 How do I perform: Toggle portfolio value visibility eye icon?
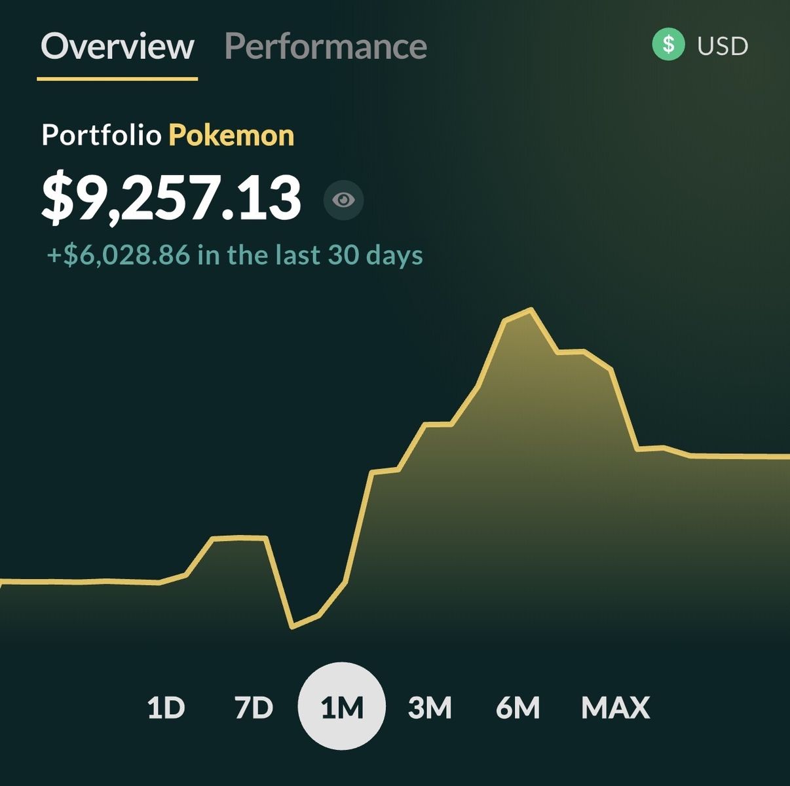pos(343,200)
